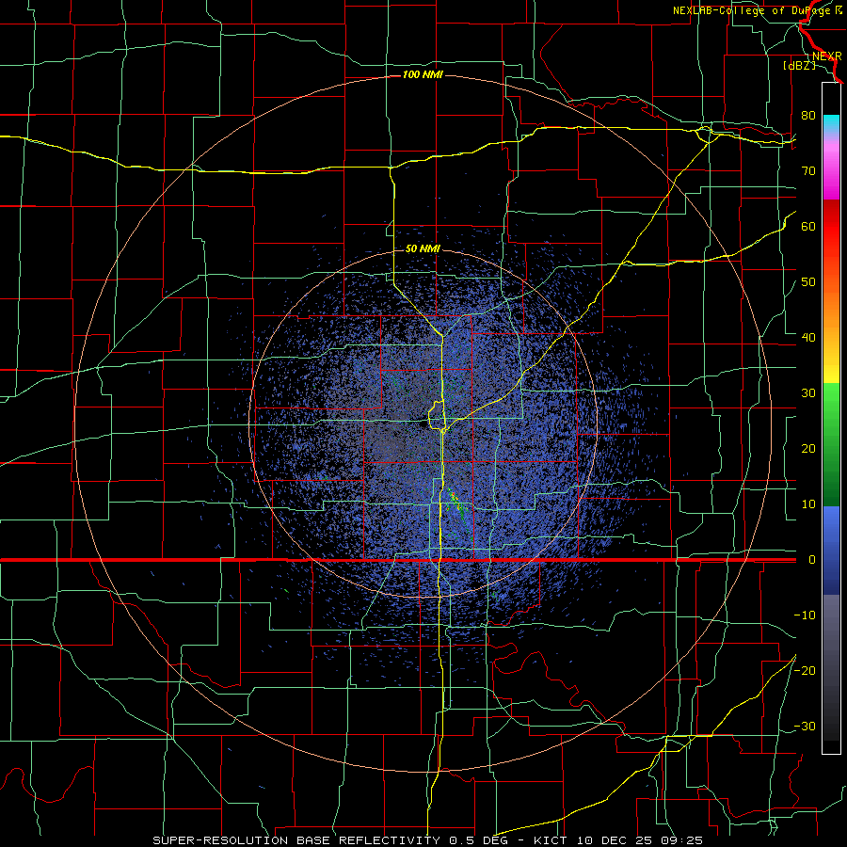Screen dimensions: 847x847
Task: Click the NEXR label above the scale
Action: [827, 56]
